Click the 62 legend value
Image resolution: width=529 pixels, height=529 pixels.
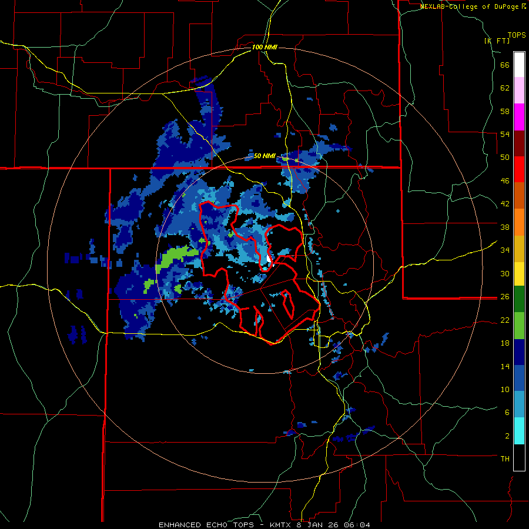click(x=505, y=88)
